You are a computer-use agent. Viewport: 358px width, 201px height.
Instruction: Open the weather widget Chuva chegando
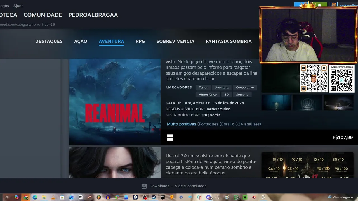[340, 197]
